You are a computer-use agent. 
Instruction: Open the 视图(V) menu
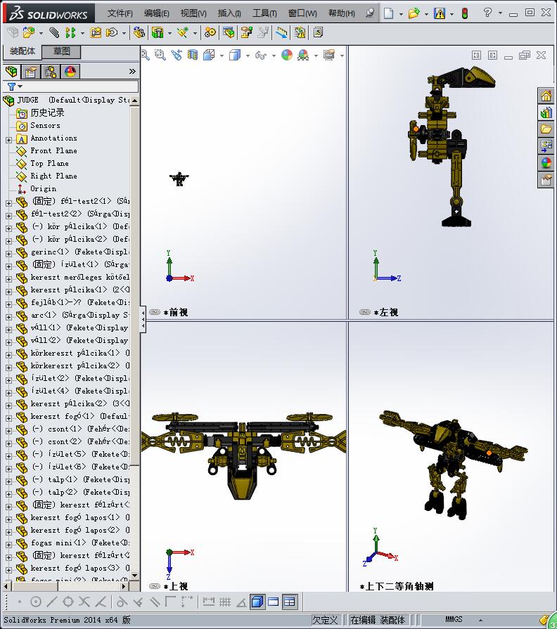click(x=193, y=13)
